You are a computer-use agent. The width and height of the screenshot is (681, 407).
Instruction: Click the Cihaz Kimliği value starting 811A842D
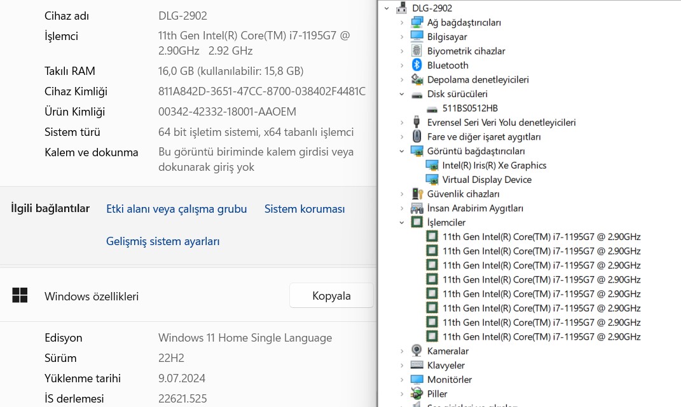(262, 91)
